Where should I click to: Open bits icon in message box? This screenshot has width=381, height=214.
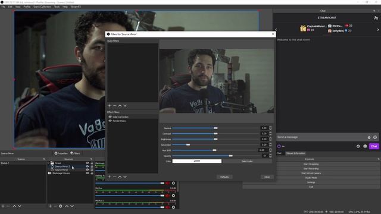[369, 137]
